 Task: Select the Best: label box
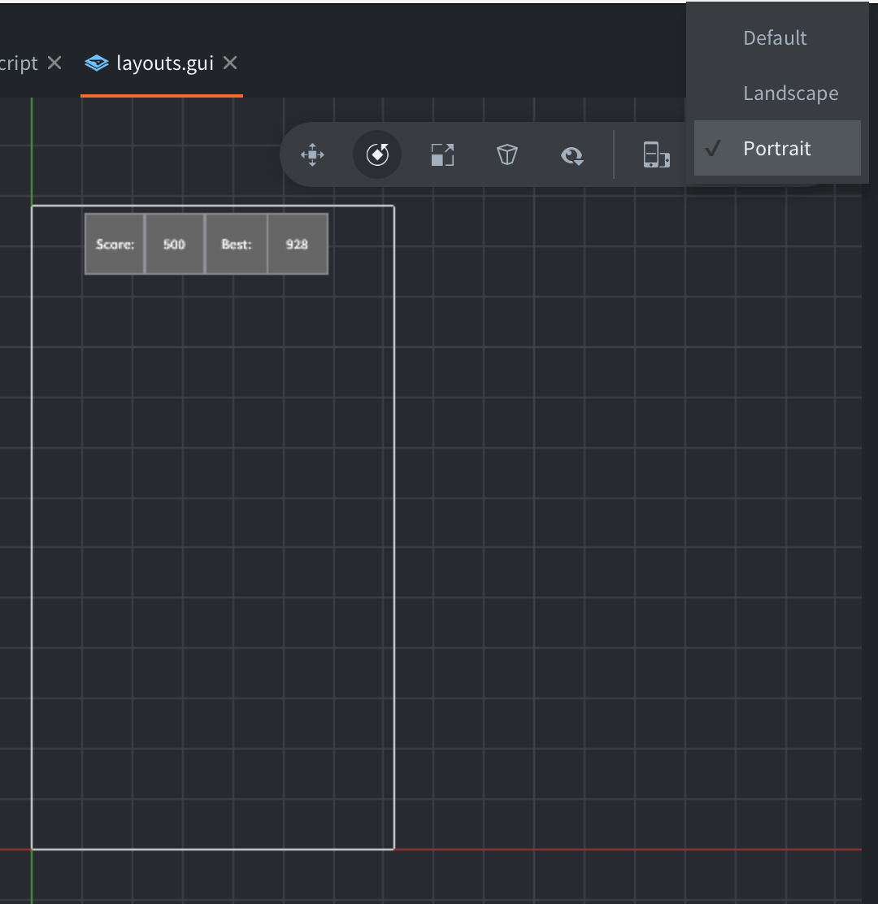(x=237, y=244)
